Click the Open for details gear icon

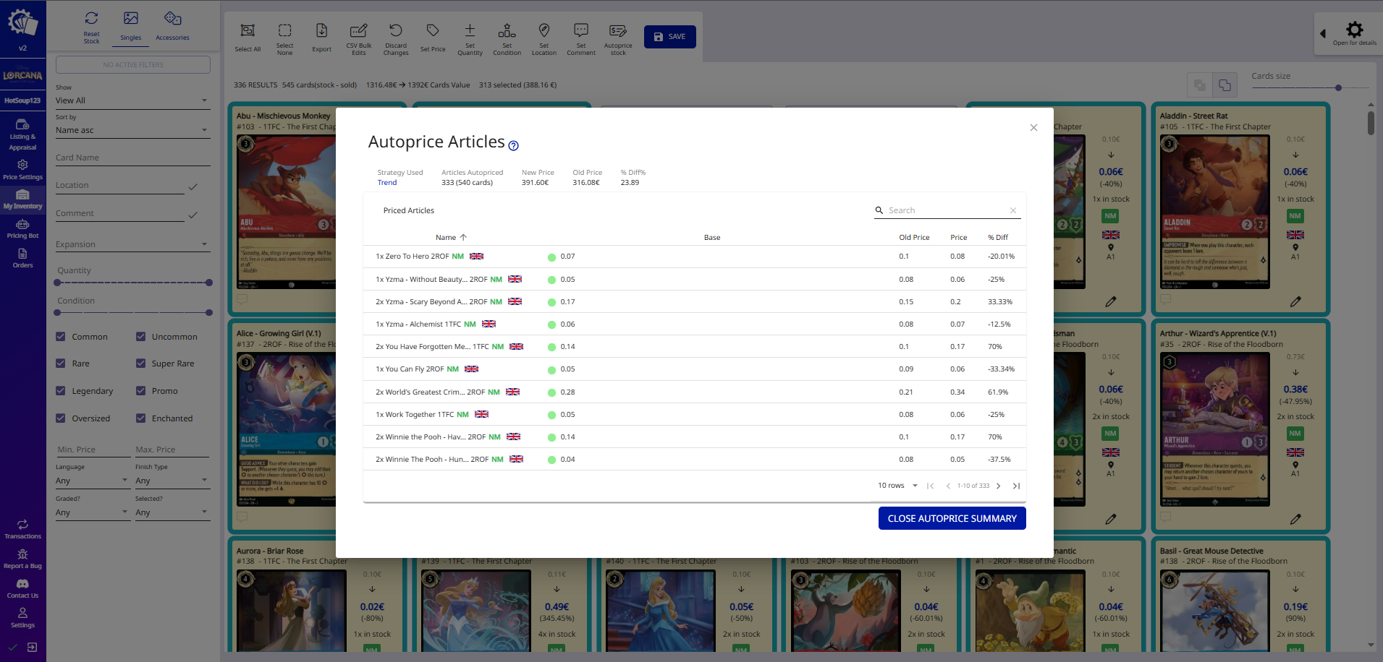click(x=1354, y=29)
